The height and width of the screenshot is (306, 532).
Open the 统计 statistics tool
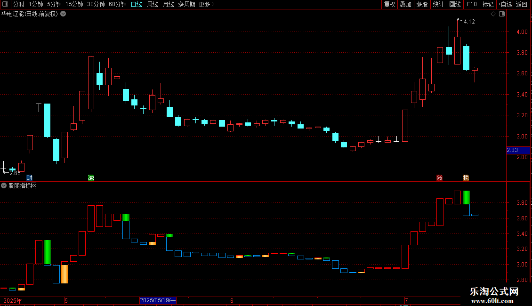coord(438,4)
